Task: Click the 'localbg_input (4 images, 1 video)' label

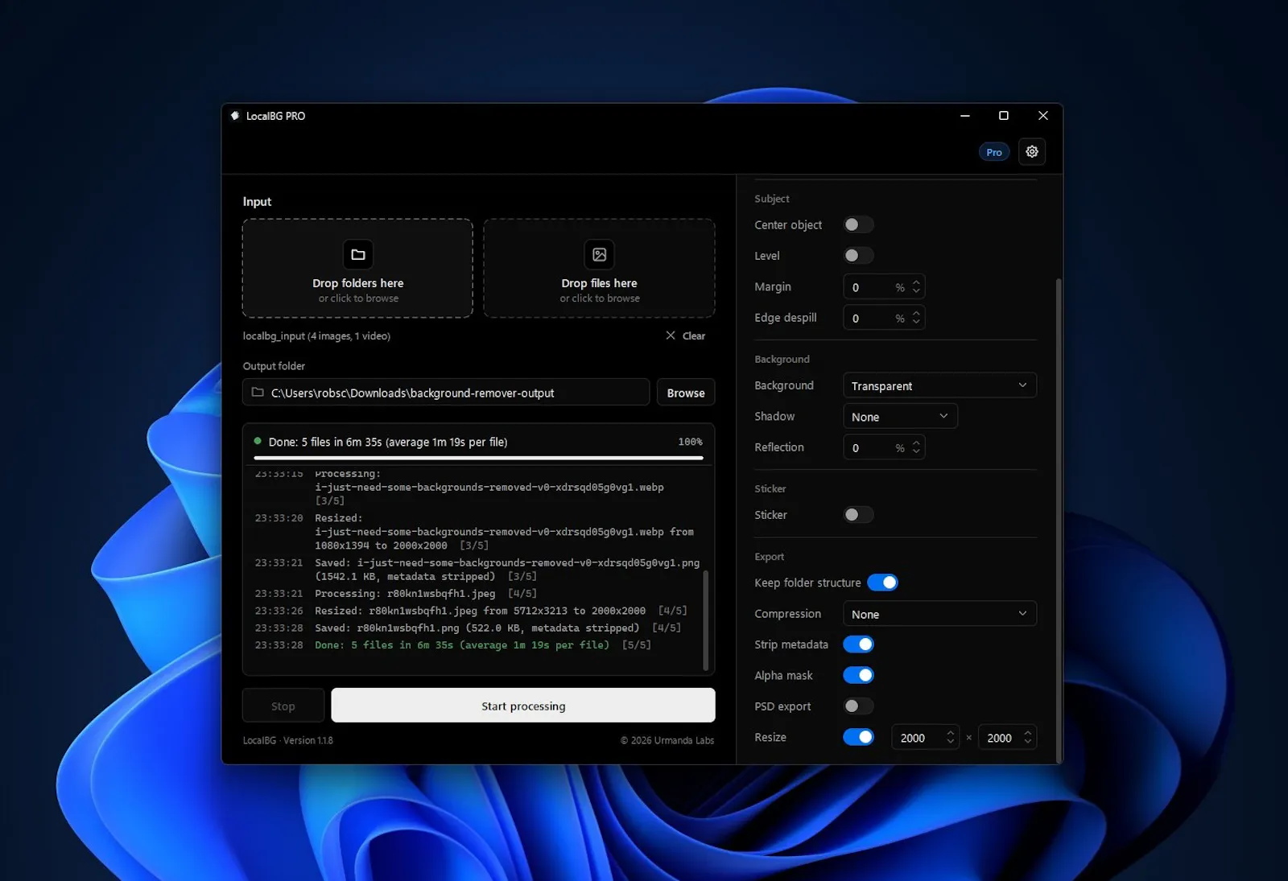Action: [x=316, y=336]
